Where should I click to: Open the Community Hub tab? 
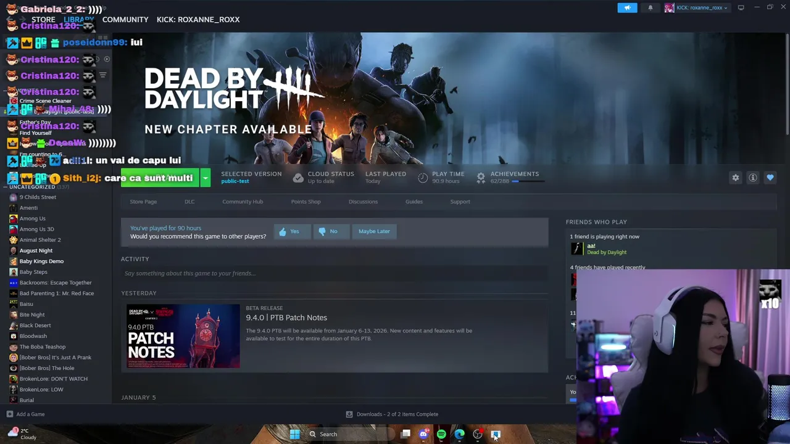[243, 202]
